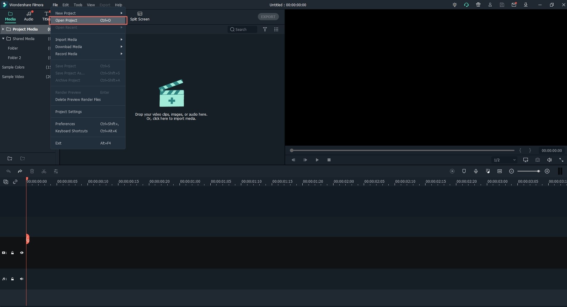
Task: Open the customer support headset icon
Action: pyautogui.click(x=466, y=5)
